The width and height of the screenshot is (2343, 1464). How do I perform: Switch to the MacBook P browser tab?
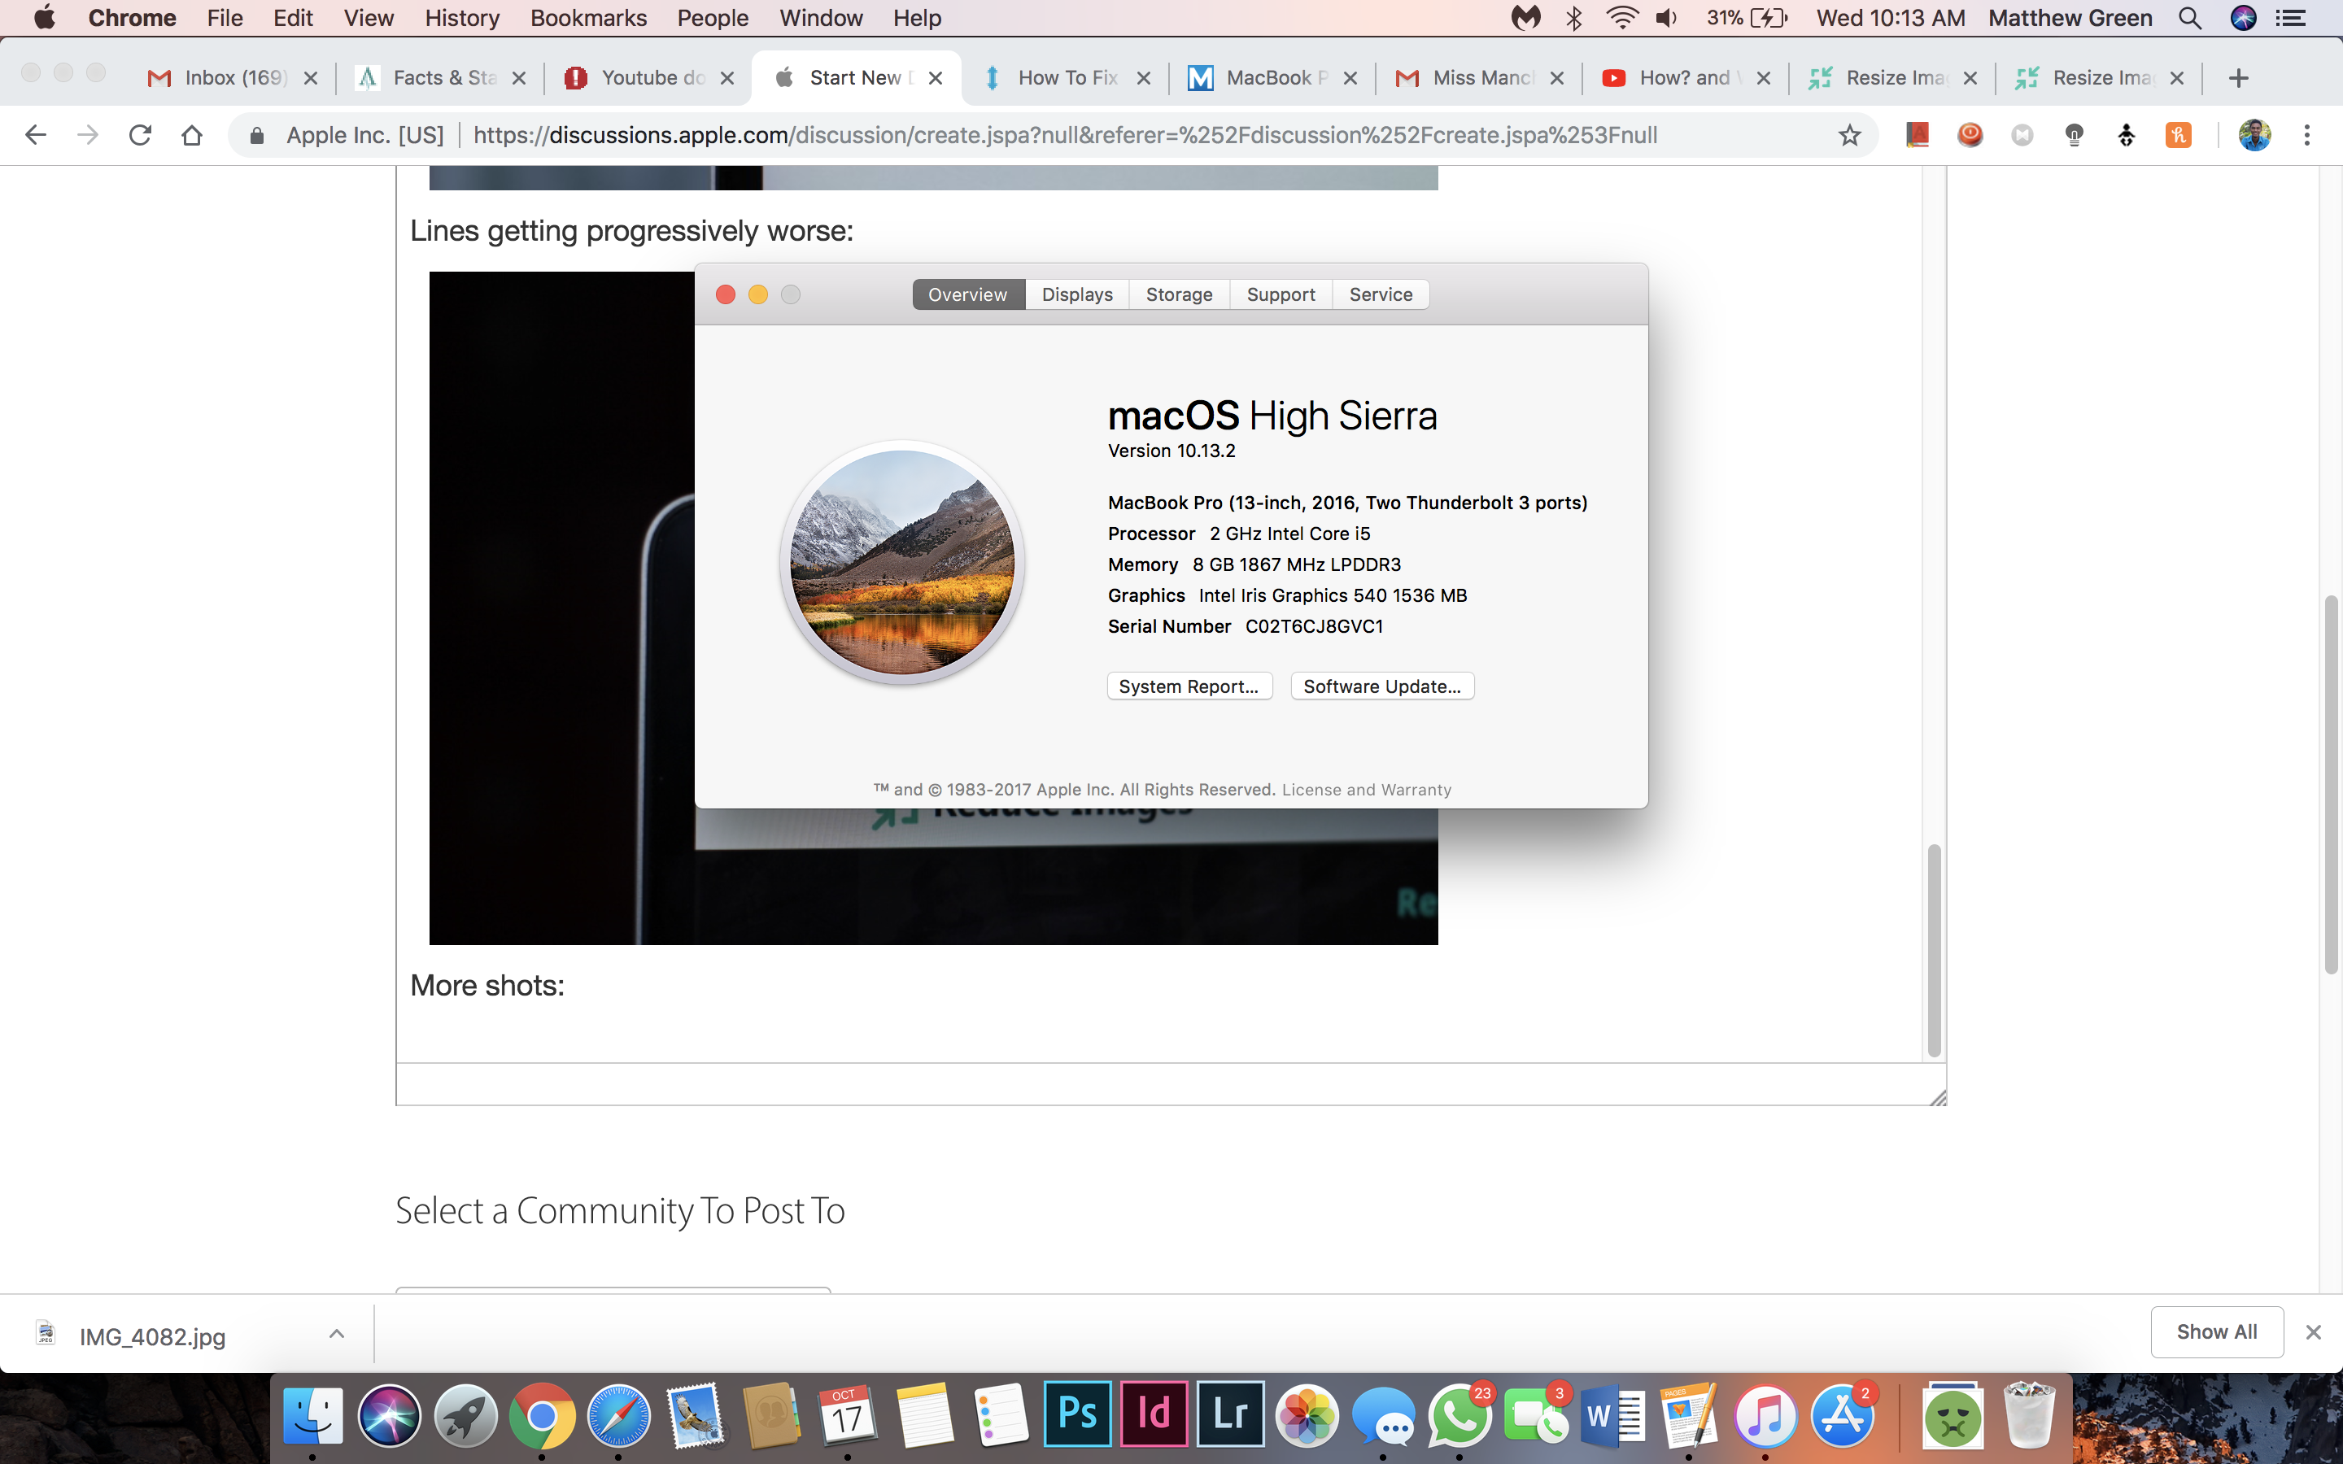(1268, 78)
